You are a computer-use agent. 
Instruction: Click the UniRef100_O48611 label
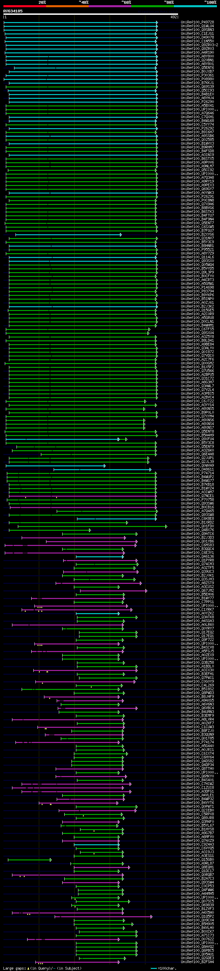click(197, 469)
